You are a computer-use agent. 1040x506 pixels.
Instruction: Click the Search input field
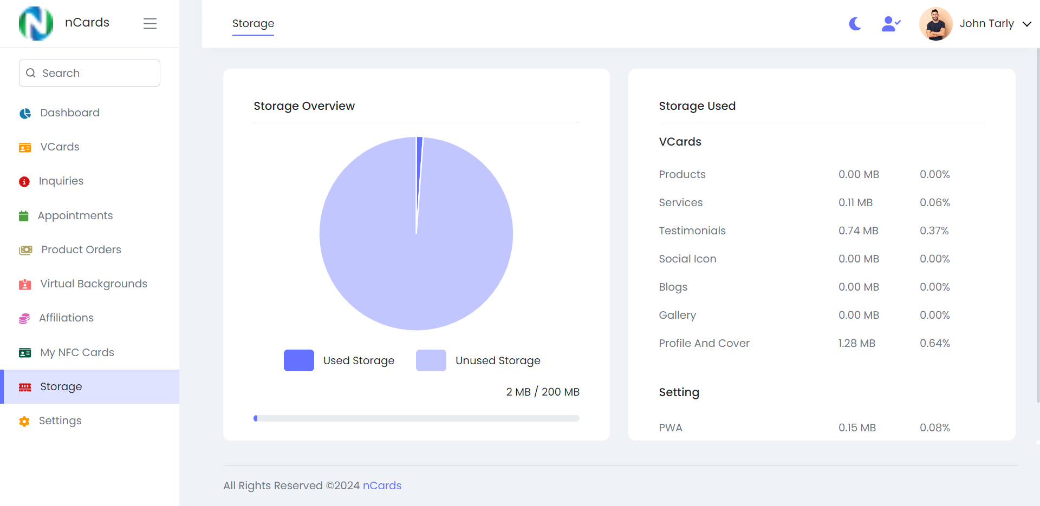click(89, 73)
